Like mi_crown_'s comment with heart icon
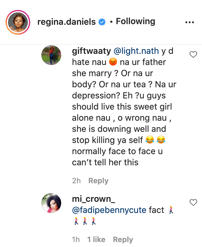202x247 pixels. (193, 203)
